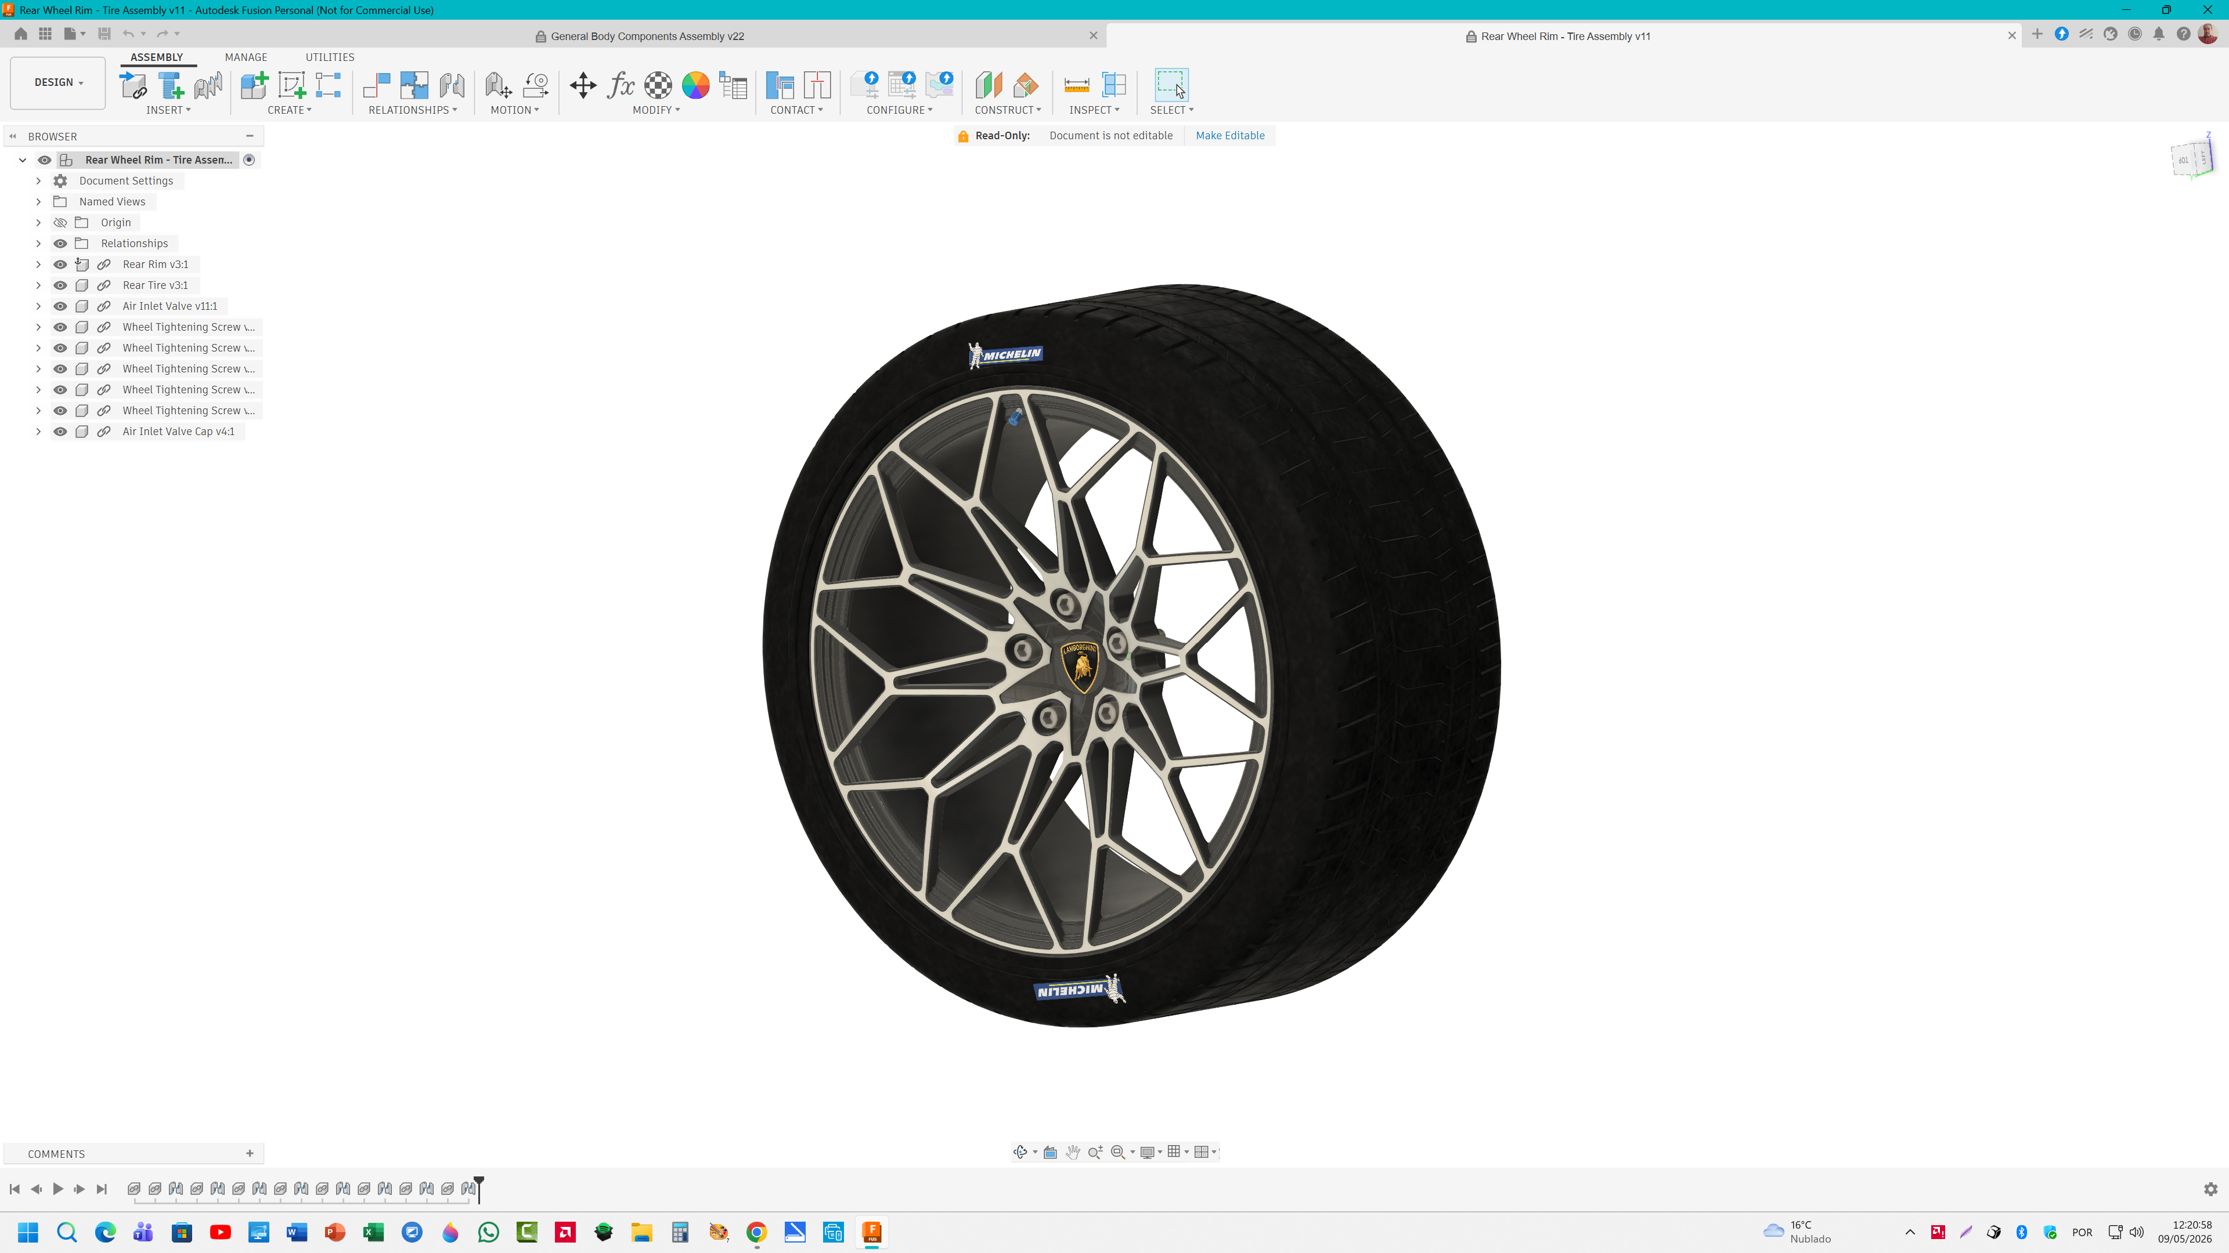Expand the Document Settings node
This screenshot has width=2229, height=1253.
(38, 181)
